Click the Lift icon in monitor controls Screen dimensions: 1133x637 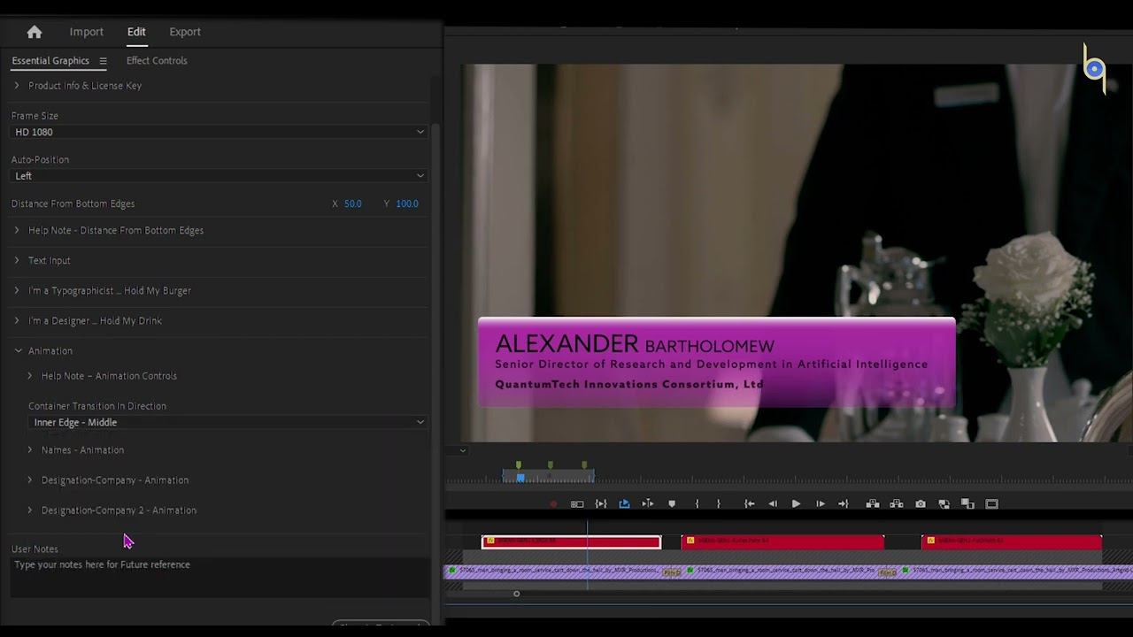tap(873, 504)
